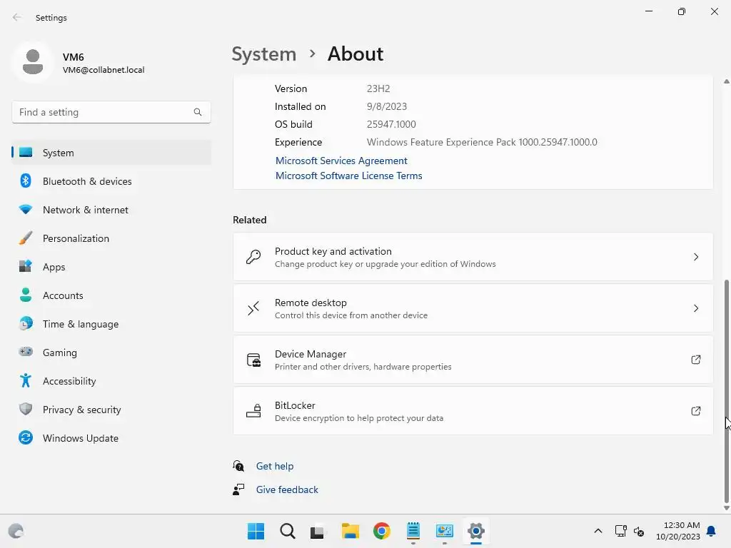
Task: Click System in the breadcrumb
Action: point(264,54)
